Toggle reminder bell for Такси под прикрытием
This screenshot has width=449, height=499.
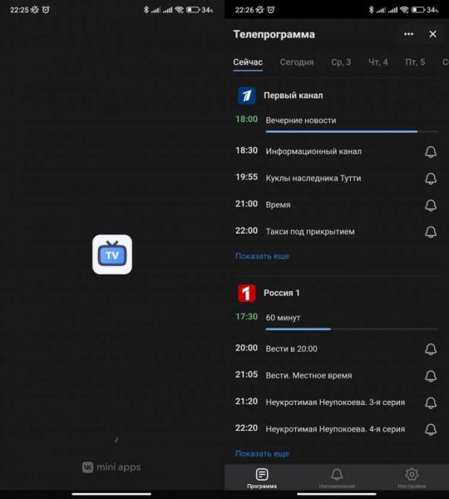(x=431, y=232)
